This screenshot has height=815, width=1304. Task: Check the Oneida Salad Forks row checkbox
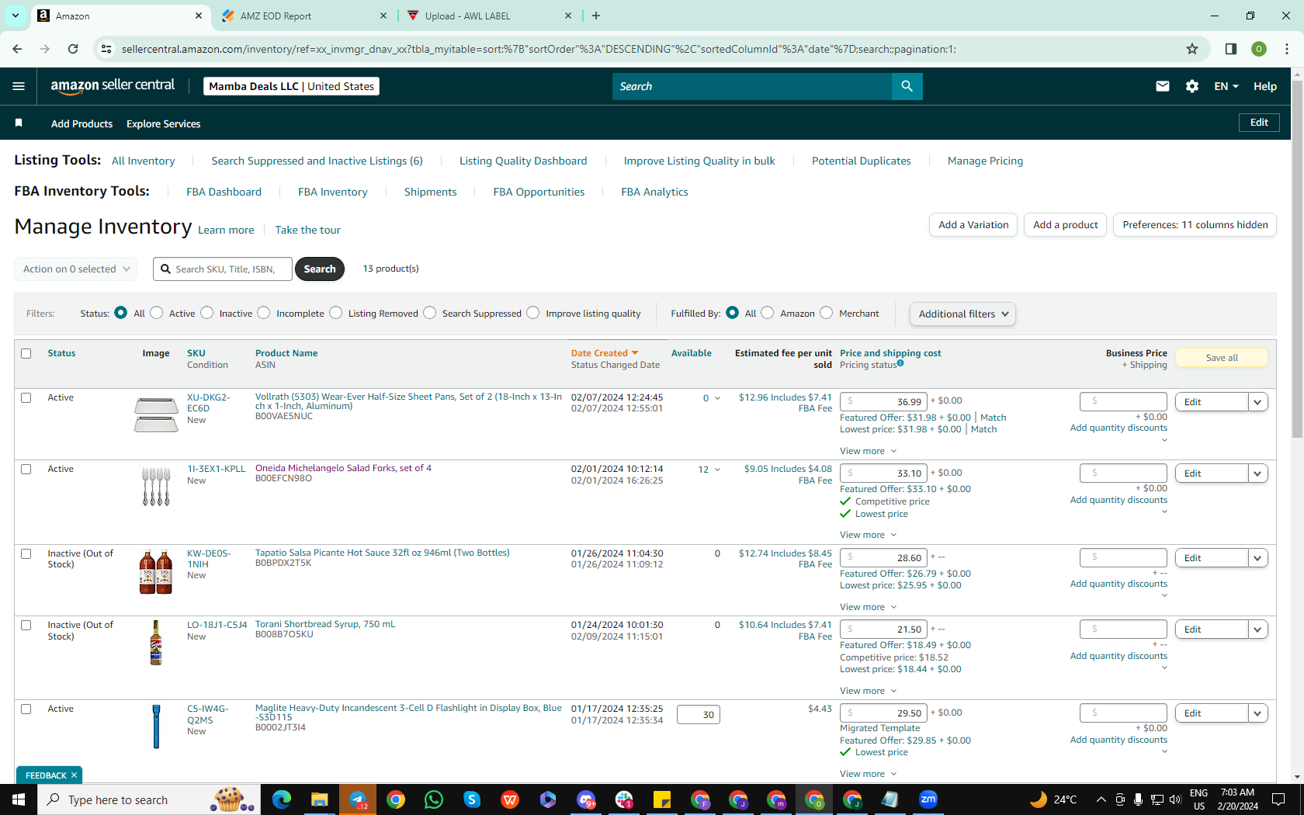(26, 470)
